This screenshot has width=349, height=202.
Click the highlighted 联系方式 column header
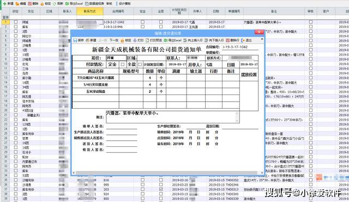coord(90,11)
